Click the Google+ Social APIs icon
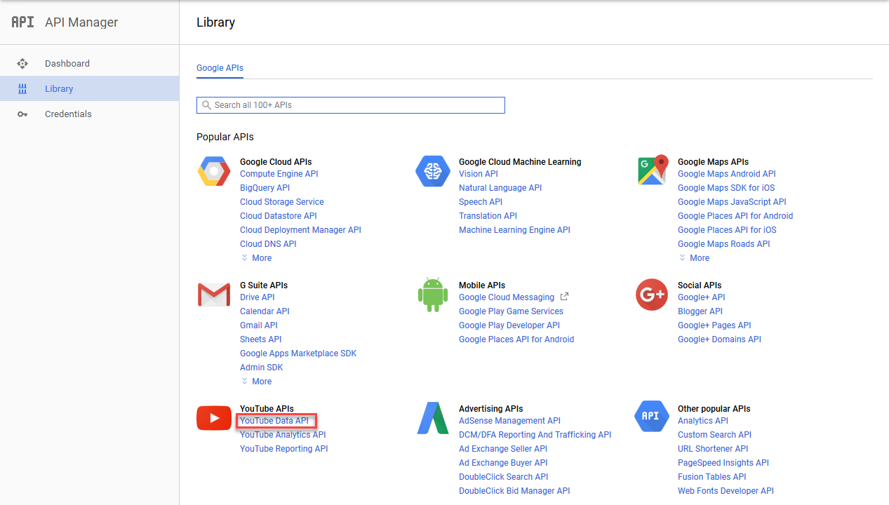Image resolution: width=889 pixels, height=505 pixels. pos(652,295)
